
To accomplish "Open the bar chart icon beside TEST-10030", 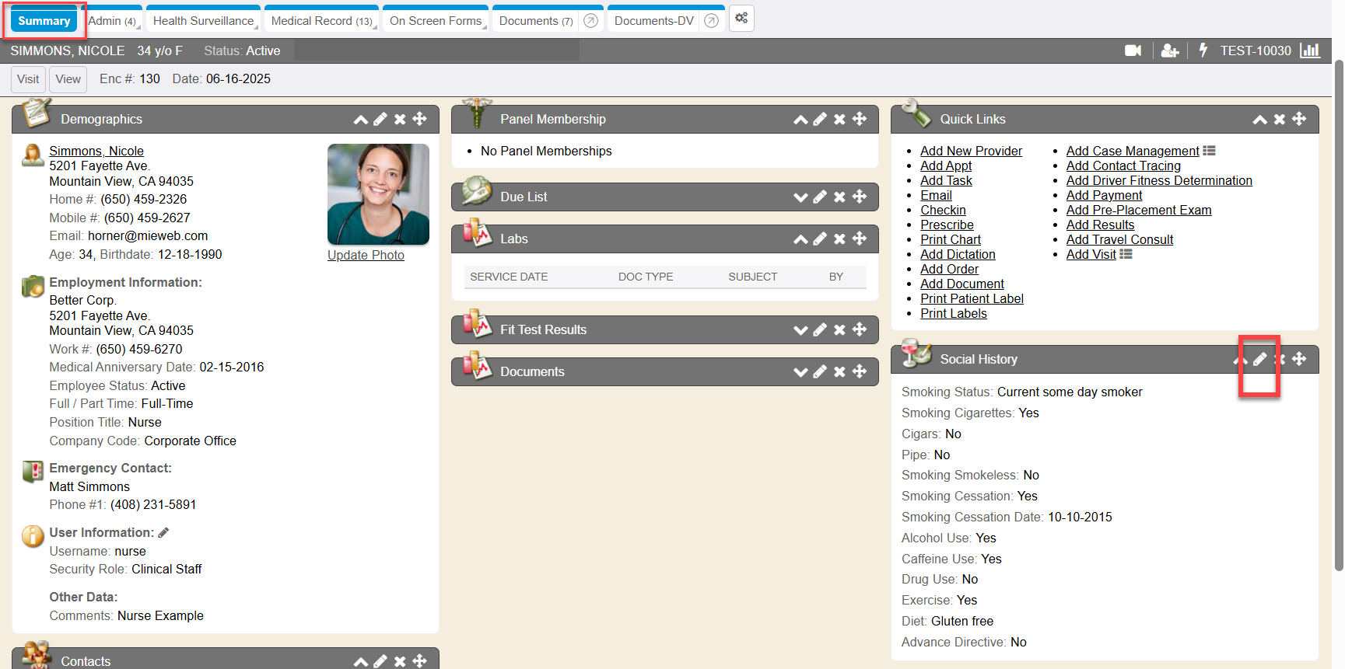I will coord(1310,51).
